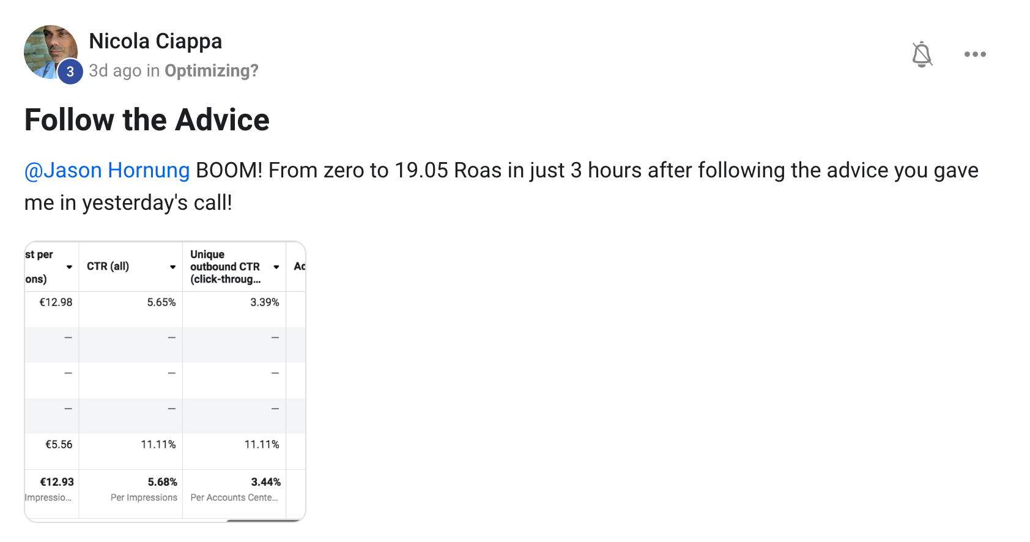This screenshot has width=1030, height=542.
Task: Select the €12.98 cost cell
Action: pos(56,302)
